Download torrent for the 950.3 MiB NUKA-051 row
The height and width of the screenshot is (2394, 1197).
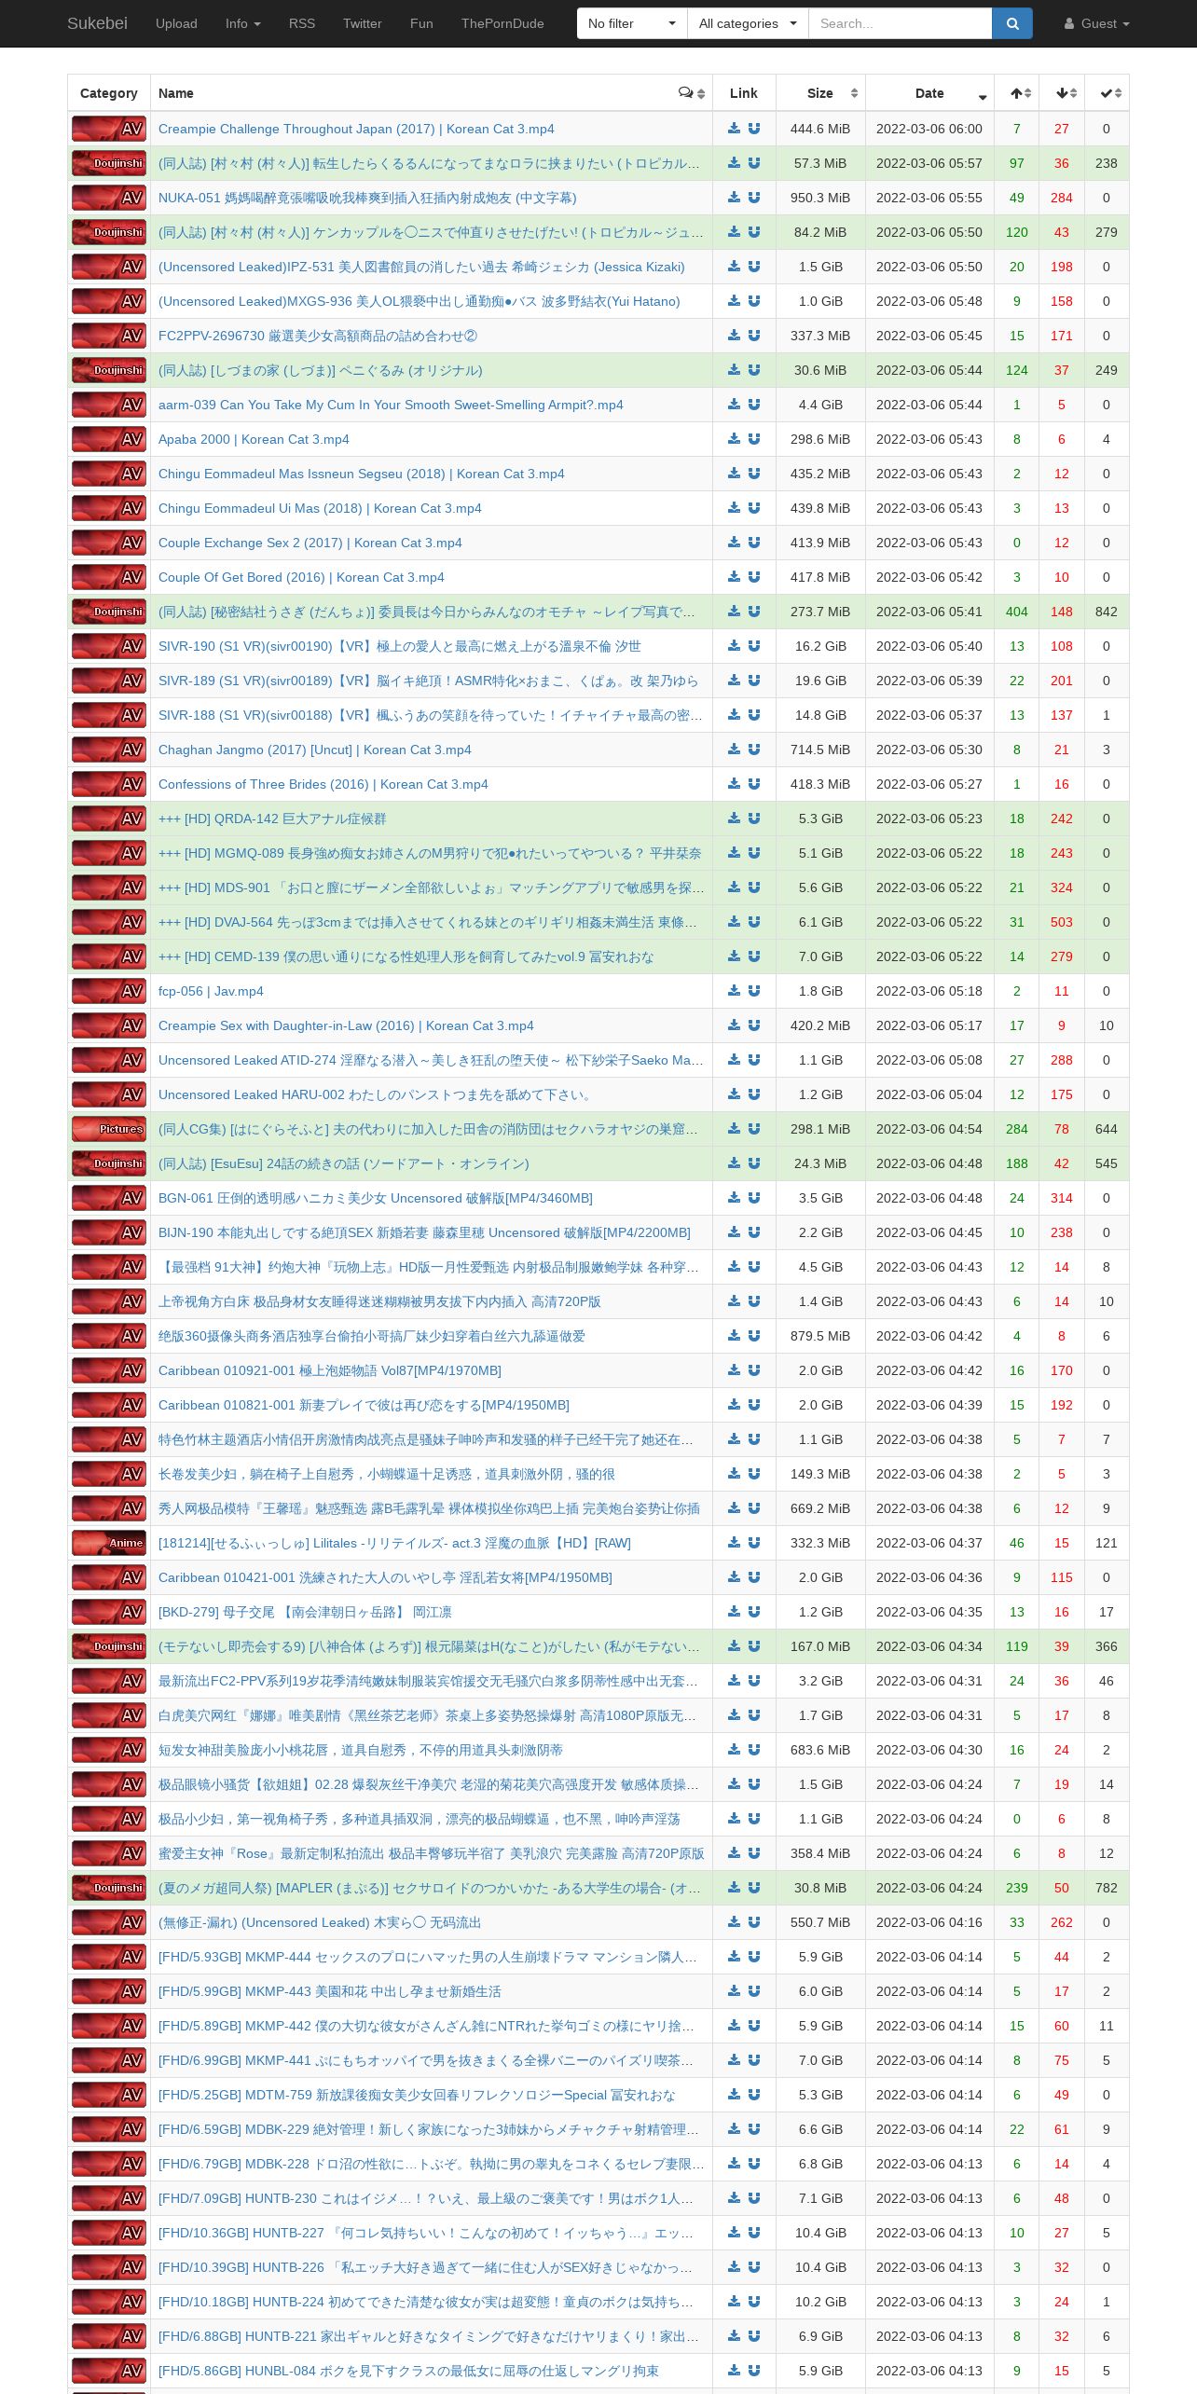click(735, 198)
